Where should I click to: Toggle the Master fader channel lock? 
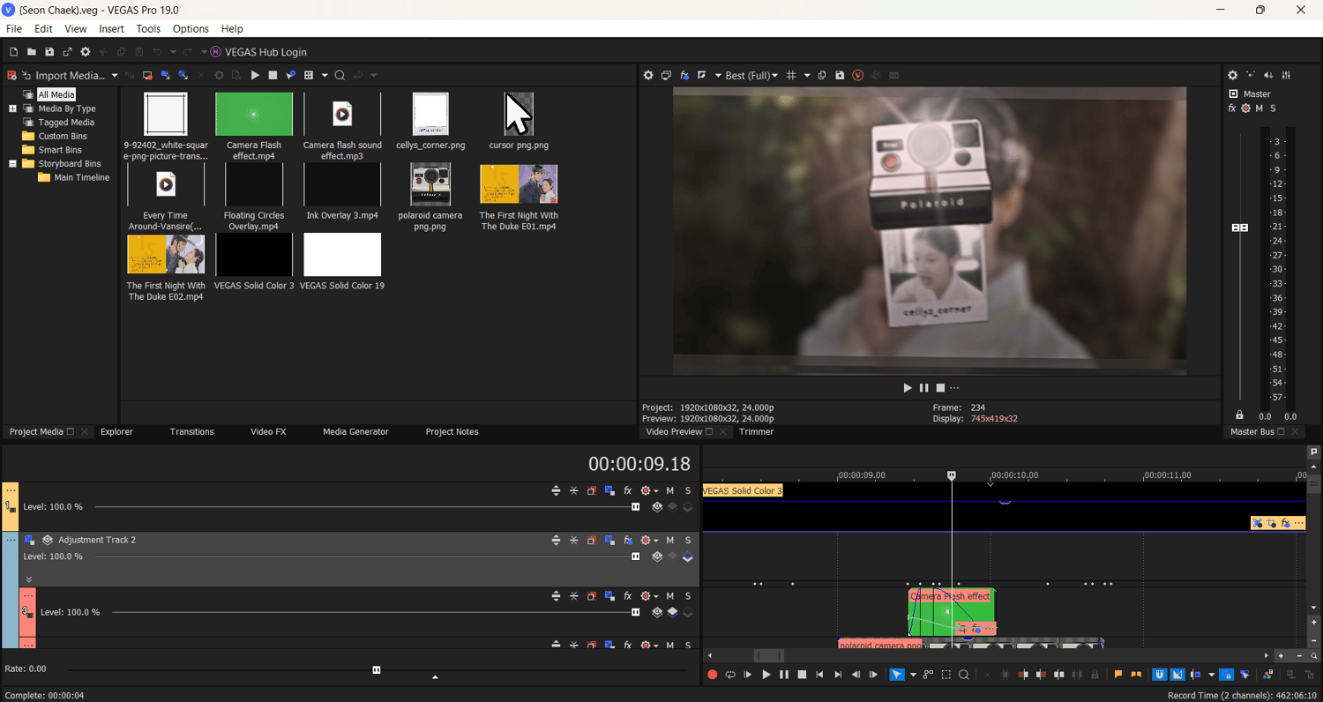[1240, 415]
